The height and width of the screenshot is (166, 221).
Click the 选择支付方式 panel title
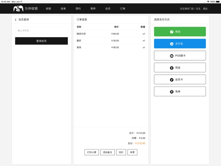click(x=162, y=19)
